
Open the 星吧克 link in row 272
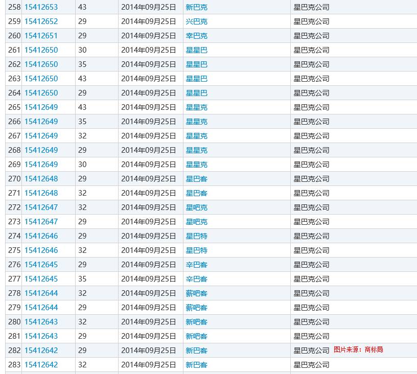pos(197,207)
